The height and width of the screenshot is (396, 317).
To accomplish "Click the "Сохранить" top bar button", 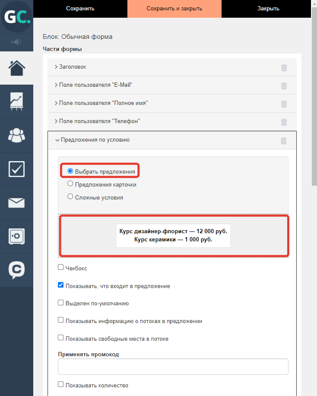I will [80, 9].
